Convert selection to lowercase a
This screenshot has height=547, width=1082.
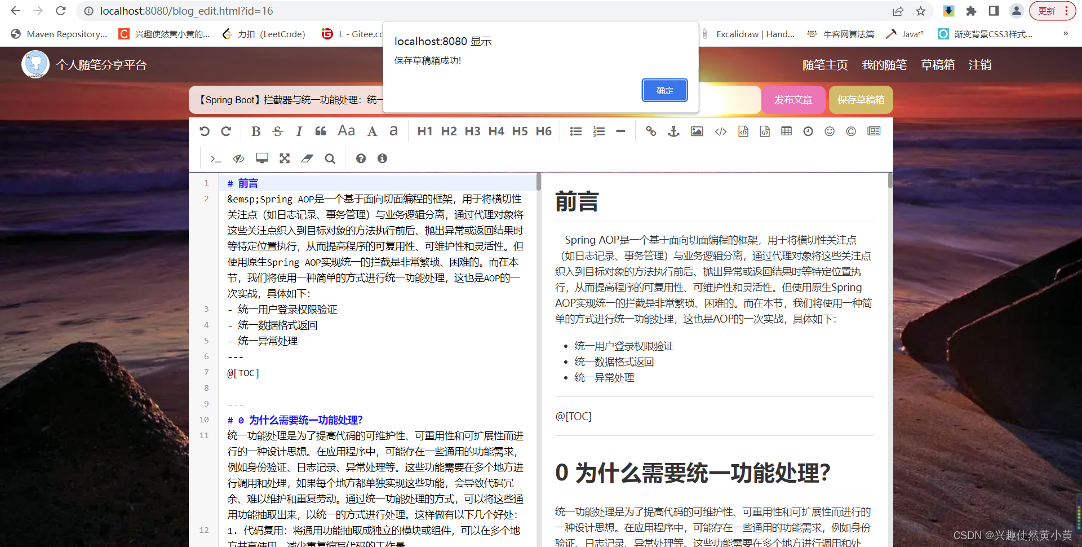pyautogui.click(x=393, y=131)
